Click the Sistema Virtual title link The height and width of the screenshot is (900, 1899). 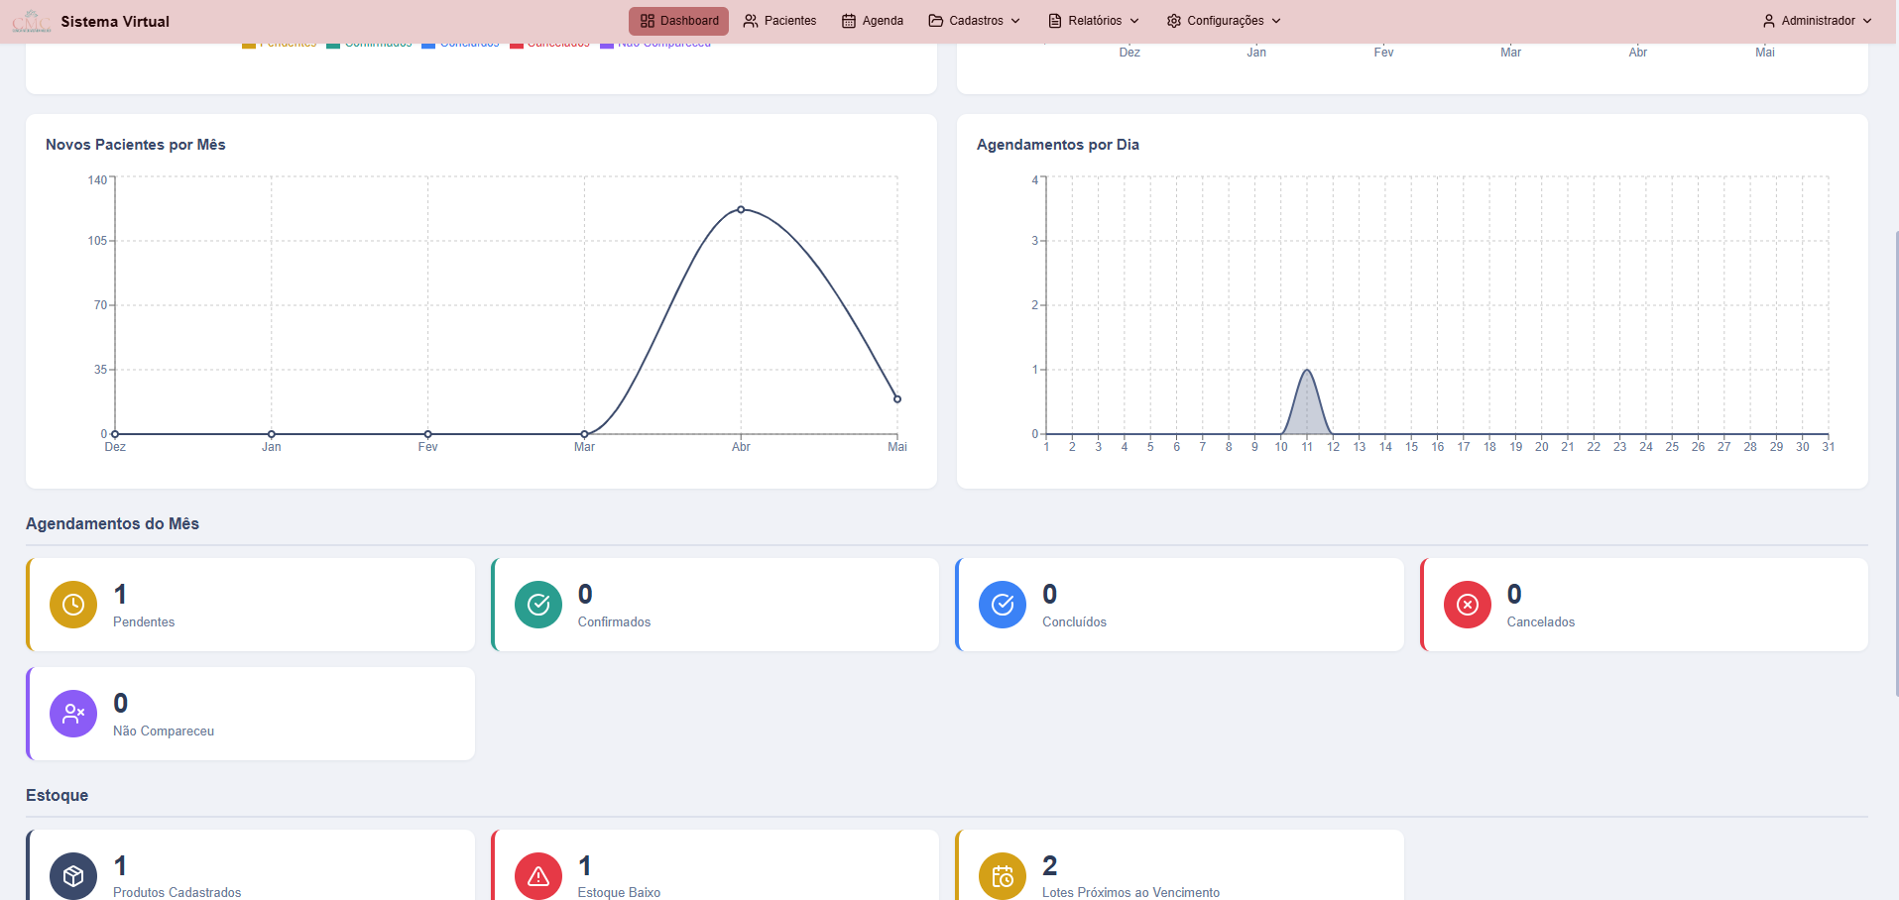(x=115, y=21)
